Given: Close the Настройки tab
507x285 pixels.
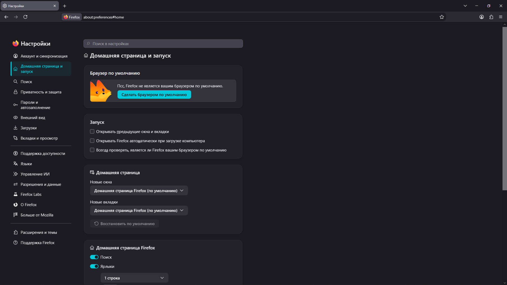Looking at the screenshot, I should click(55, 6).
